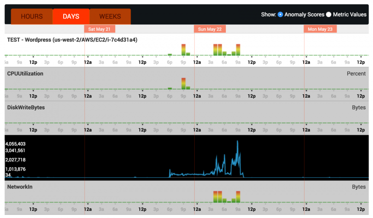Click the 4,055,403 axis label in chart
373x218 pixels.
tap(16, 144)
